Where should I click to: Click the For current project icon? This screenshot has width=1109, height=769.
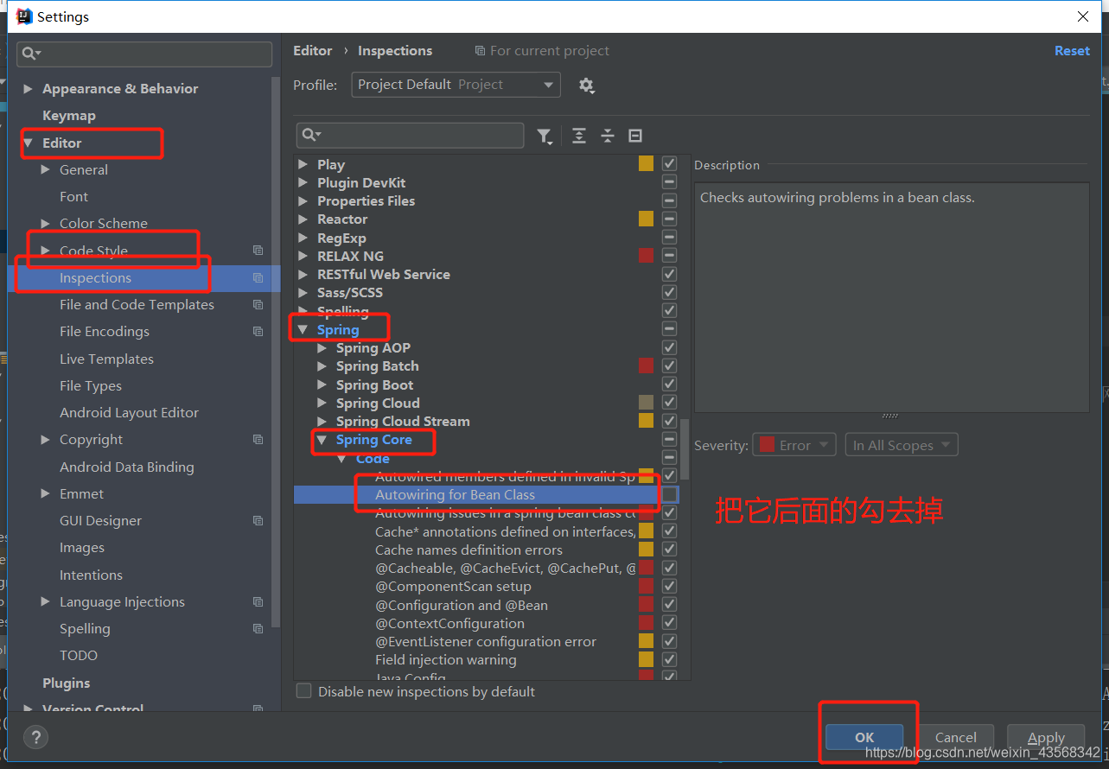pos(480,51)
